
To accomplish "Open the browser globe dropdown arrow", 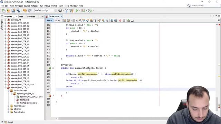I will coord(63,11).
